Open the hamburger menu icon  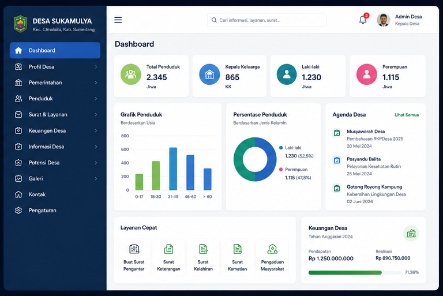pos(118,20)
